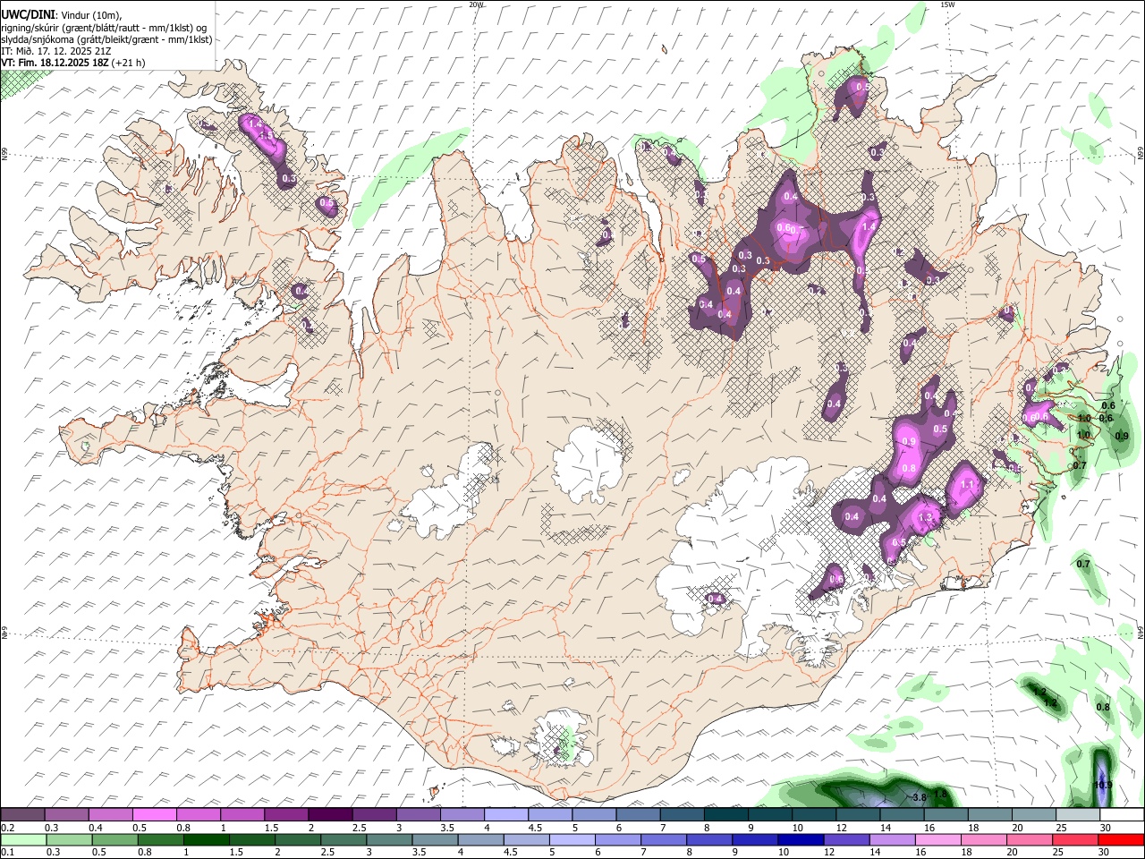Pick the lavender 4 swatch on snow scale
The width and height of the screenshot is (1145, 859).
pyautogui.click(x=505, y=815)
